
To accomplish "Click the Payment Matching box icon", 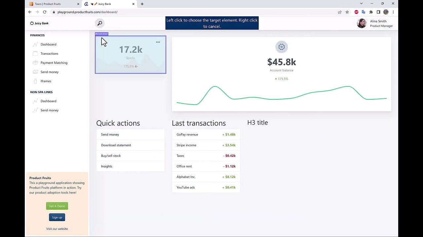I will pos(35,63).
